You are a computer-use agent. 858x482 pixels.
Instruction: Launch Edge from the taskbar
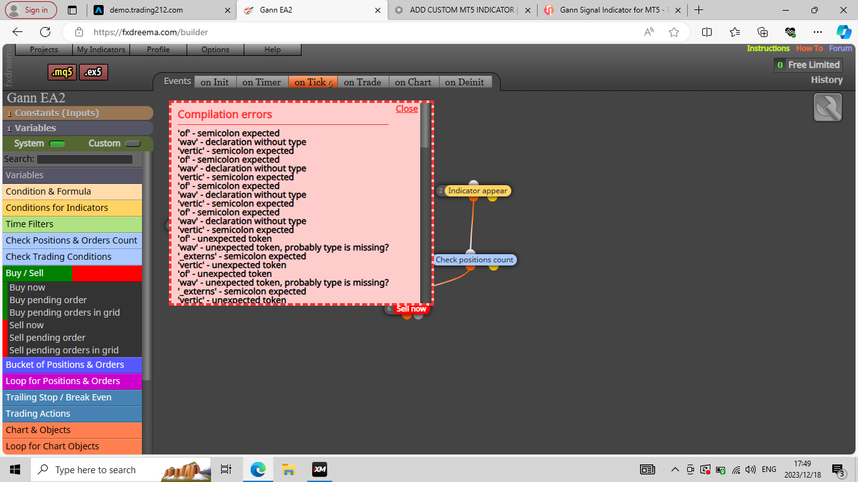coord(258,469)
